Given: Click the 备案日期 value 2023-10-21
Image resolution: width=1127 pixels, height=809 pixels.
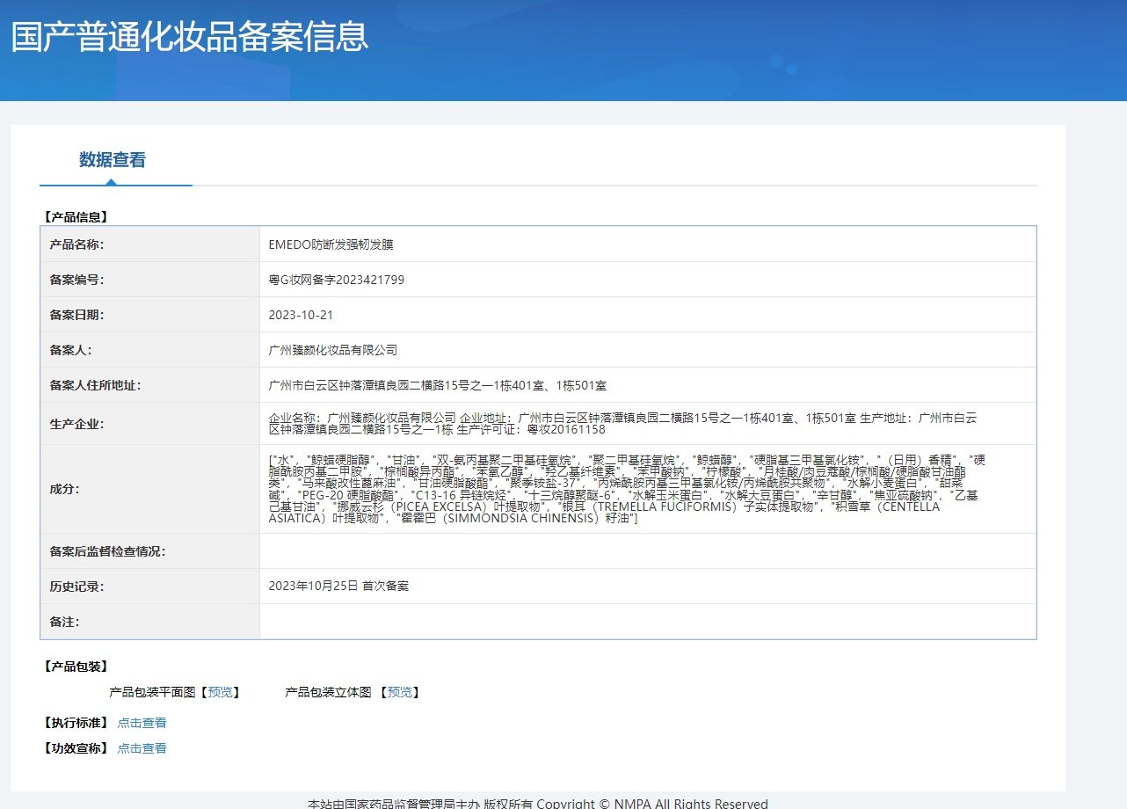Looking at the screenshot, I should click(x=302, y=314).
